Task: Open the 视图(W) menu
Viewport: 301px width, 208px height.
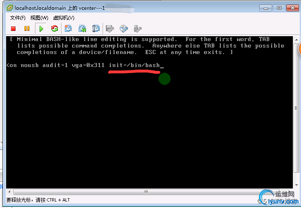Action: pos(39,18)
